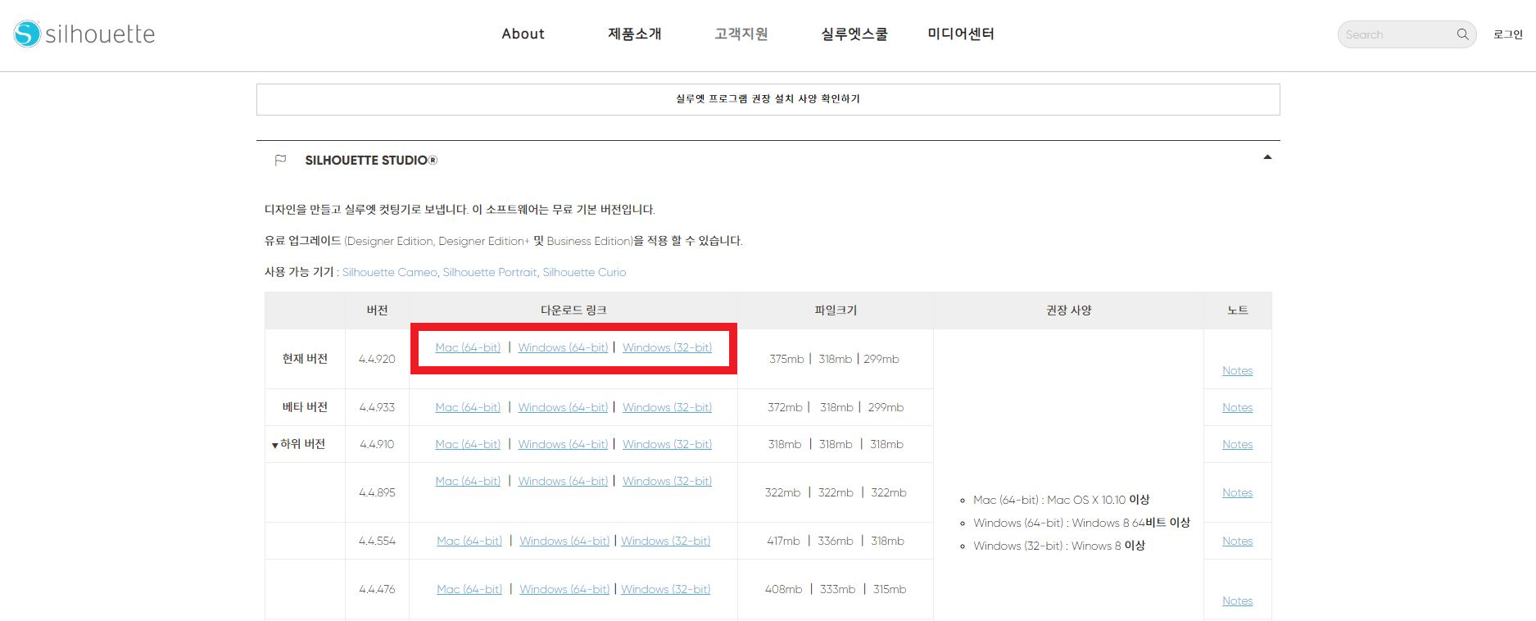The height and width of the screenshot is (621, 1536).
Task: Click the Silhouette logo
Action: point(84,34)
